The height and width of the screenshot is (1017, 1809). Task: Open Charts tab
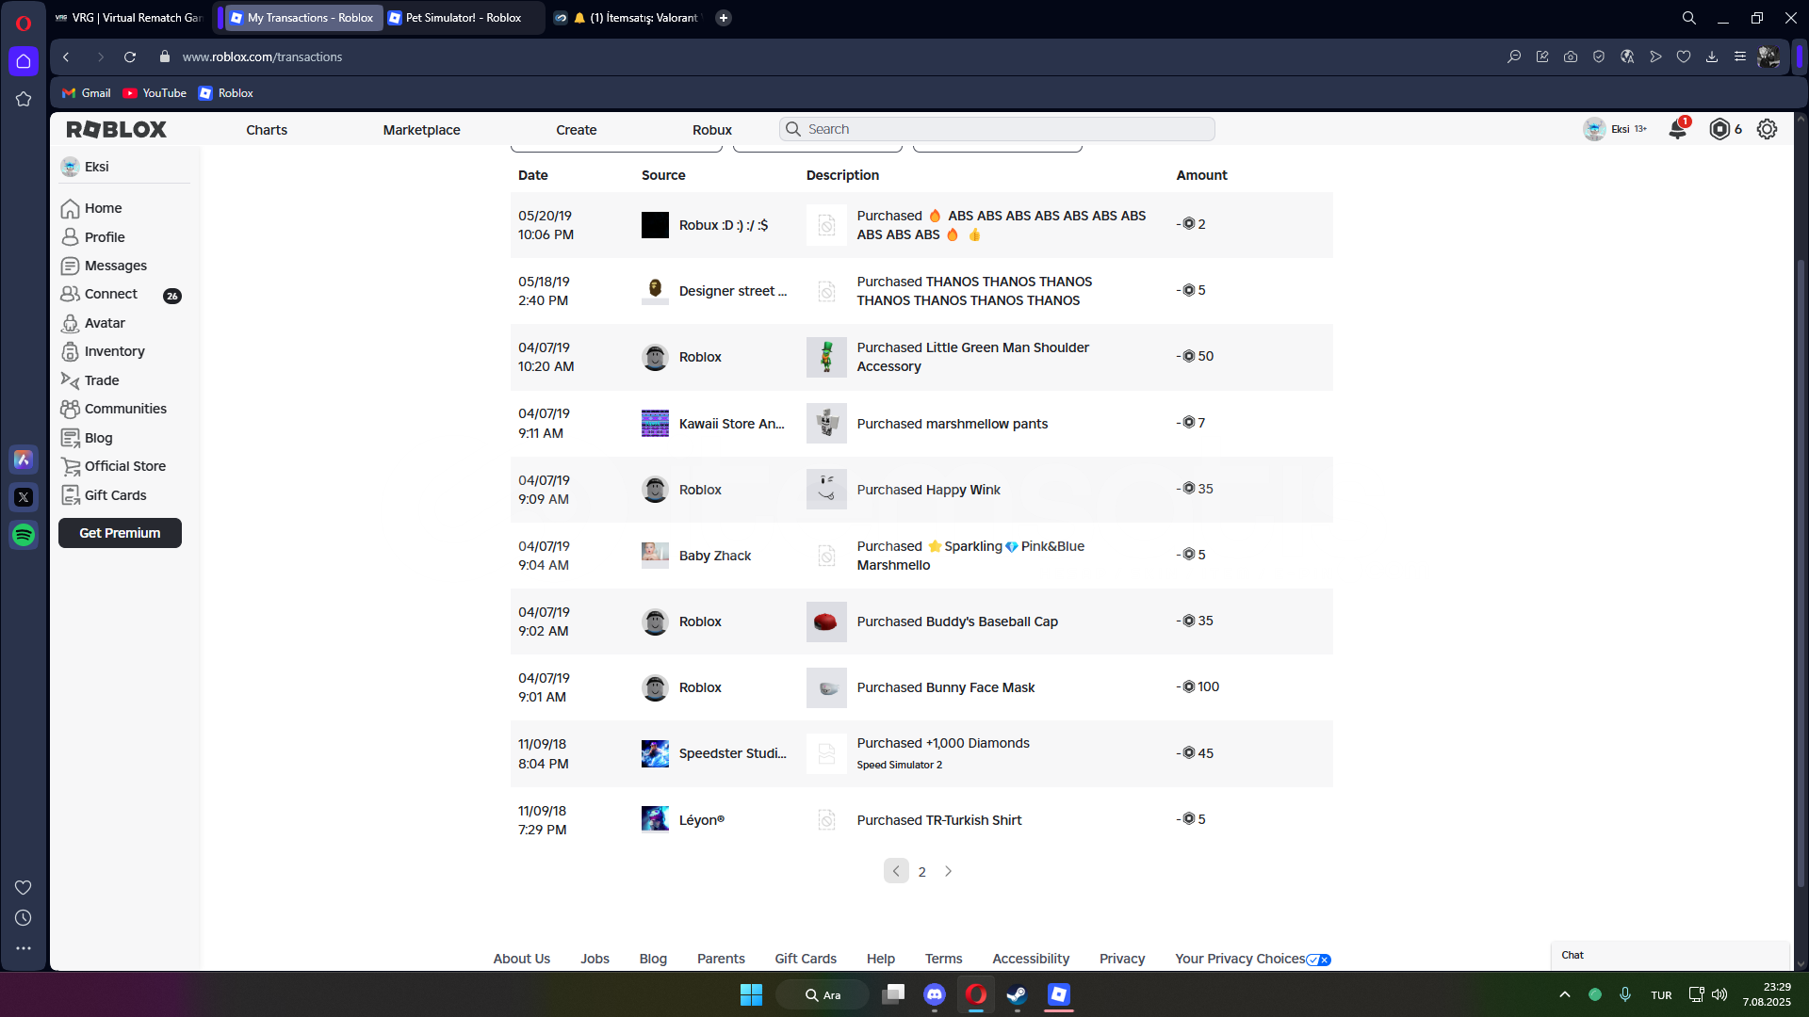tap(267, 130)
